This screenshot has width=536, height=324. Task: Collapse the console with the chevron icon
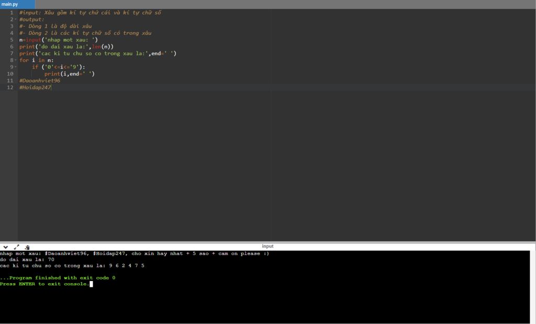(5, 247)
